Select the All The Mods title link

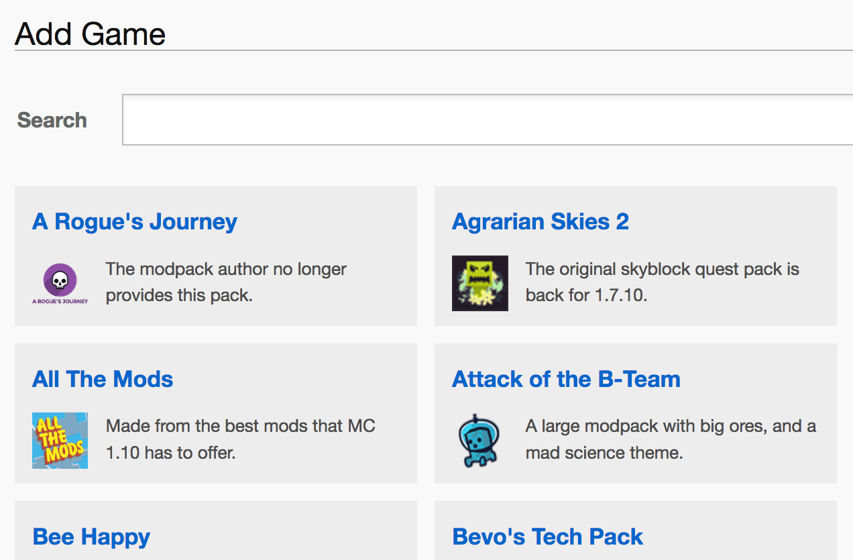tap(103, 379)
